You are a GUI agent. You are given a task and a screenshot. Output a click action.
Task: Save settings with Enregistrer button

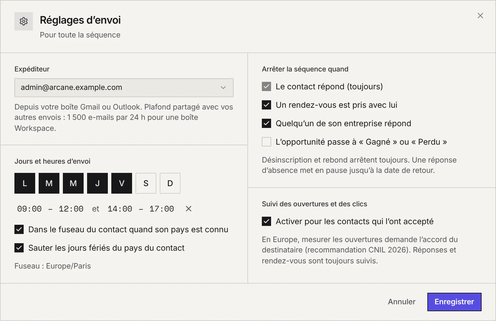coord(454,302)
